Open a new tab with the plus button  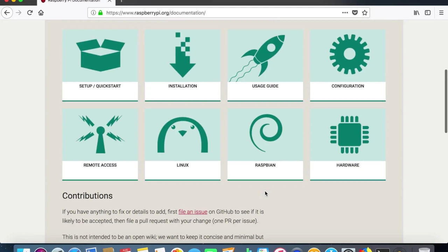pos(121,1)
